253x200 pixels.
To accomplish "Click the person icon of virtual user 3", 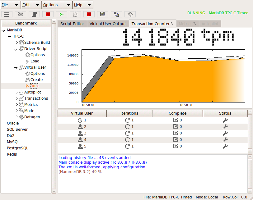I will [x=80, y=133].
